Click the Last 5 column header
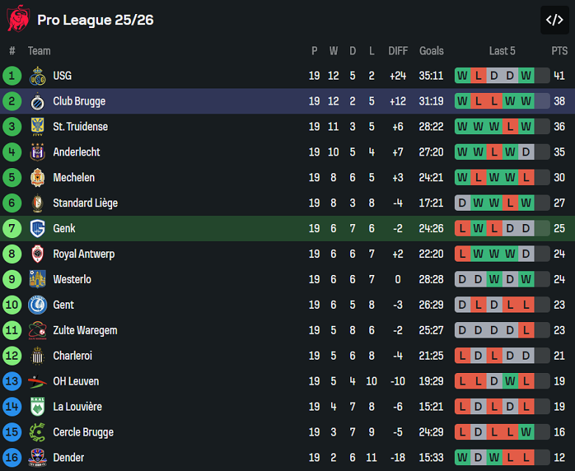575x471 pixels. tap(502, 51)
